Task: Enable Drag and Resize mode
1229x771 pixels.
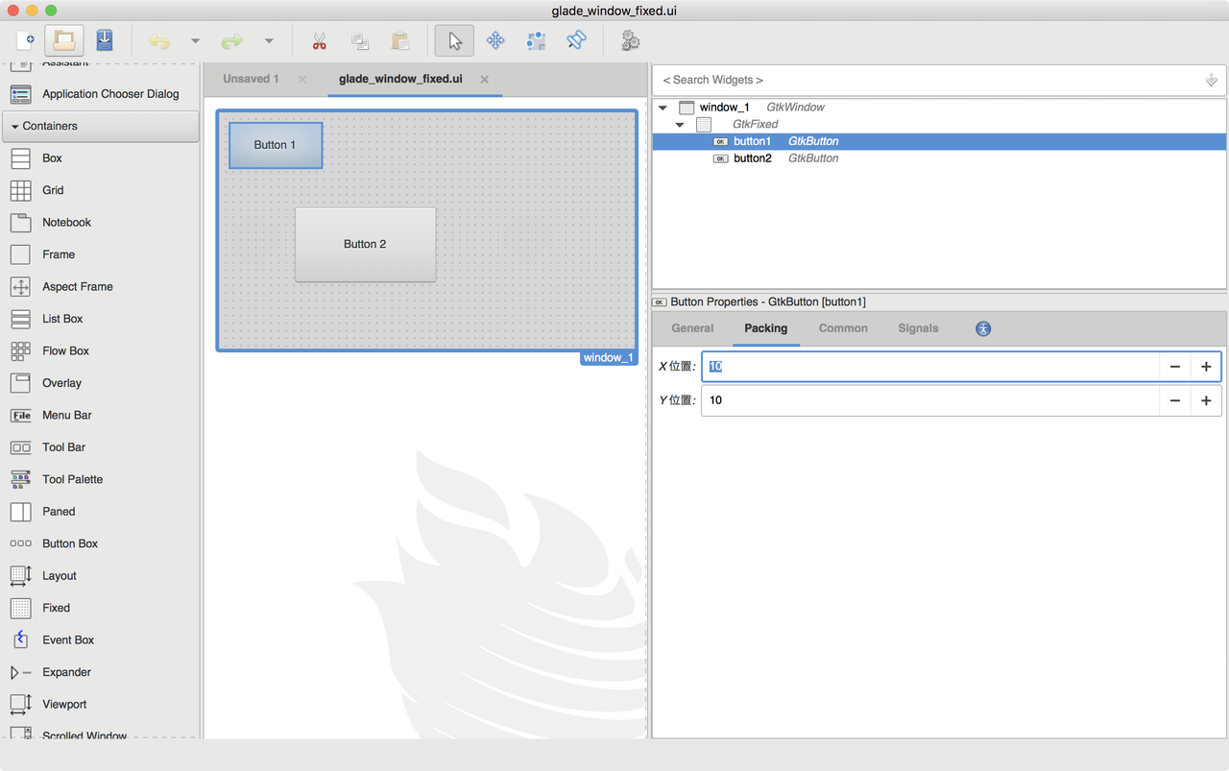Action: [495, 40]
